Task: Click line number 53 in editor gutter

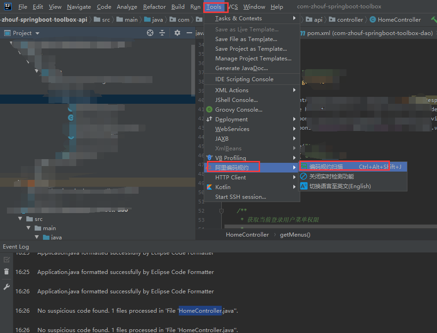Action: [x=201, y=220]
